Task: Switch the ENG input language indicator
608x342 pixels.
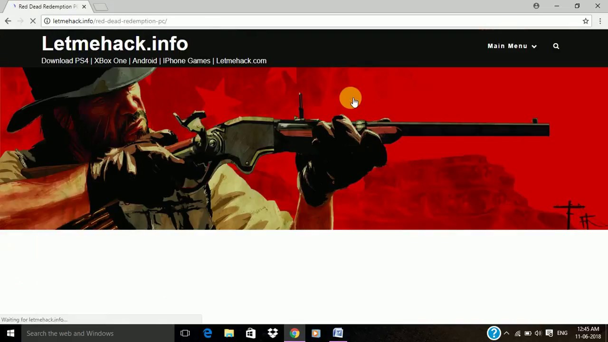Action: (562, 333)
